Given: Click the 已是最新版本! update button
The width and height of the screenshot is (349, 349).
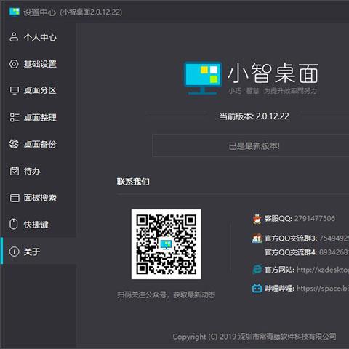Looking at the screenshot, I should point(251,145).
